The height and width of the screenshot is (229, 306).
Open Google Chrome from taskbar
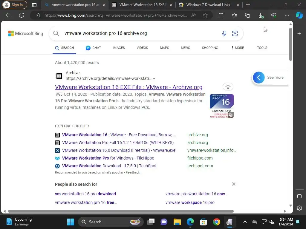coord(216,222)
